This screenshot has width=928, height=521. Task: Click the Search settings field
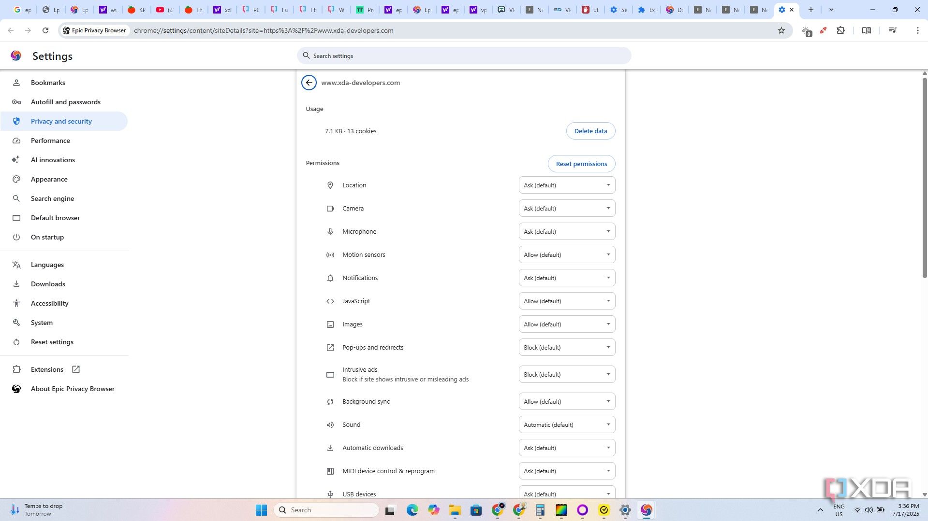pyautogui.click(x=464, y=56)
